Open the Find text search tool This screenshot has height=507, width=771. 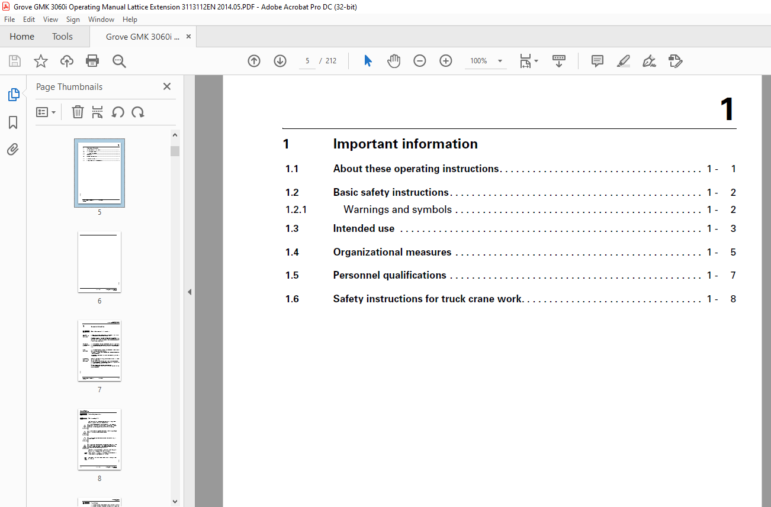tap(119, 61)
